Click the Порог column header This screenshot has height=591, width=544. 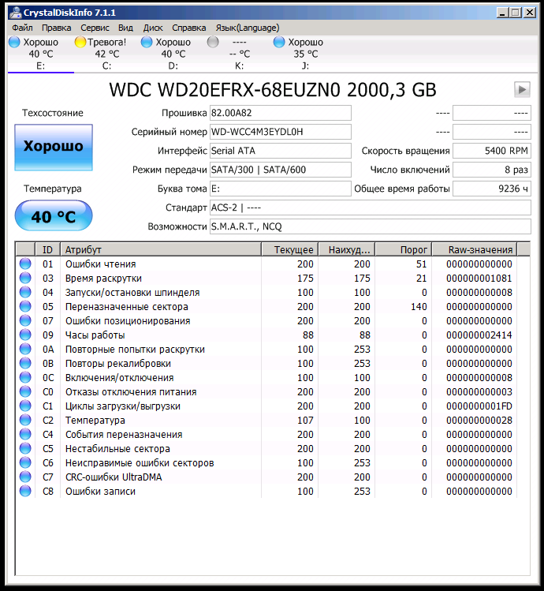coord(404,249)
